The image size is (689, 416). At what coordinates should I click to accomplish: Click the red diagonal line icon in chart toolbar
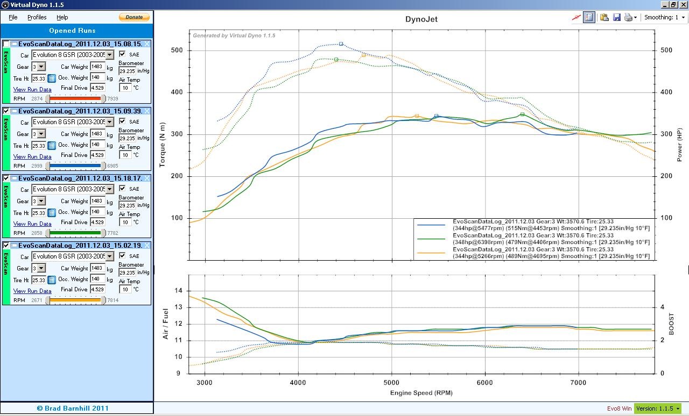click(576, 17)
